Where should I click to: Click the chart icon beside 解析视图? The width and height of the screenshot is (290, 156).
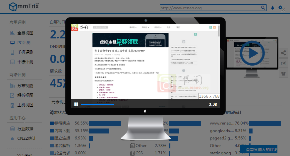click(x=12, y=95)
